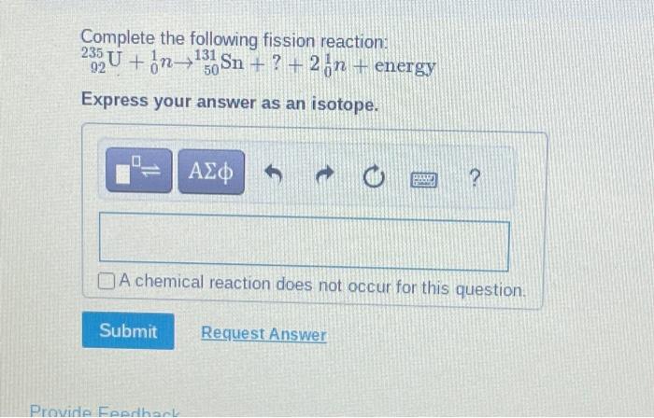
Task: Click the U-235 isotope in the equation
Action: point(102,61)
